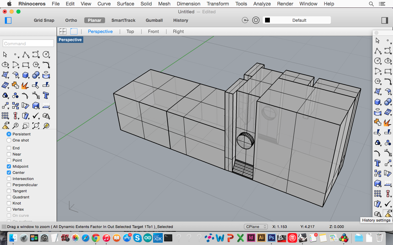Uncheck the Midpoint object snap
The width and height of the screenshot is (393, 245).
click(9, 166)
